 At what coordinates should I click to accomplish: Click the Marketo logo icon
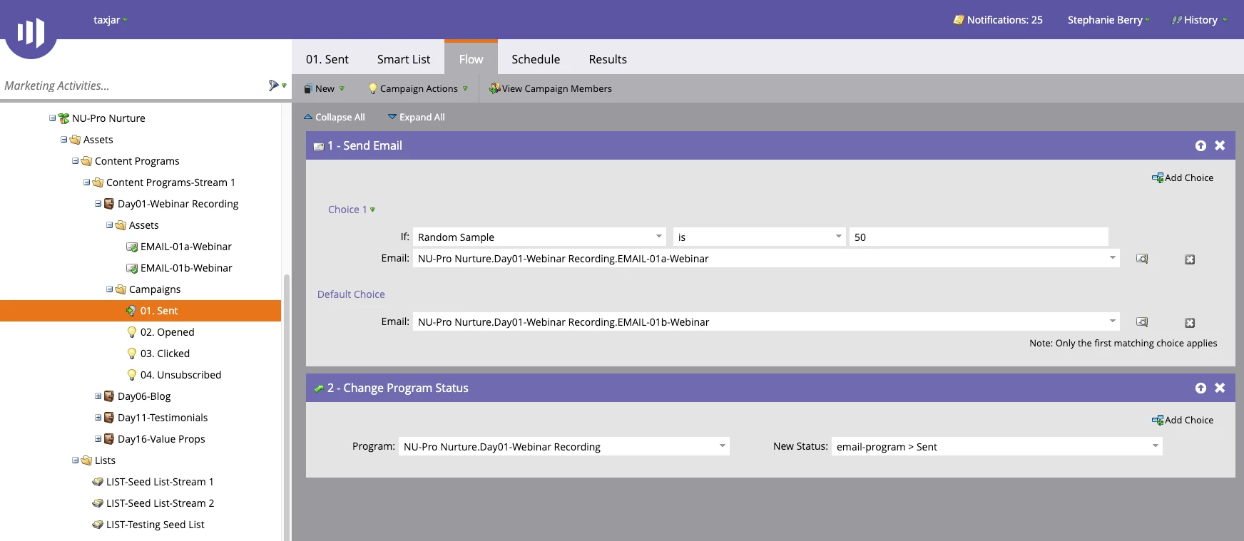[x=31, y=31]
